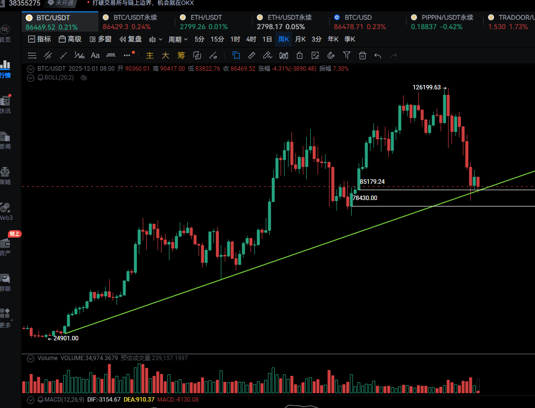Click the 复盘 replay button
Screen dimensions: 535x408
tap(130, 39)
